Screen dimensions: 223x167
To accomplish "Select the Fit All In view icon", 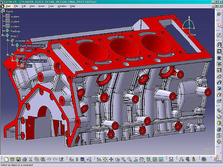I will tap(105, 159).
